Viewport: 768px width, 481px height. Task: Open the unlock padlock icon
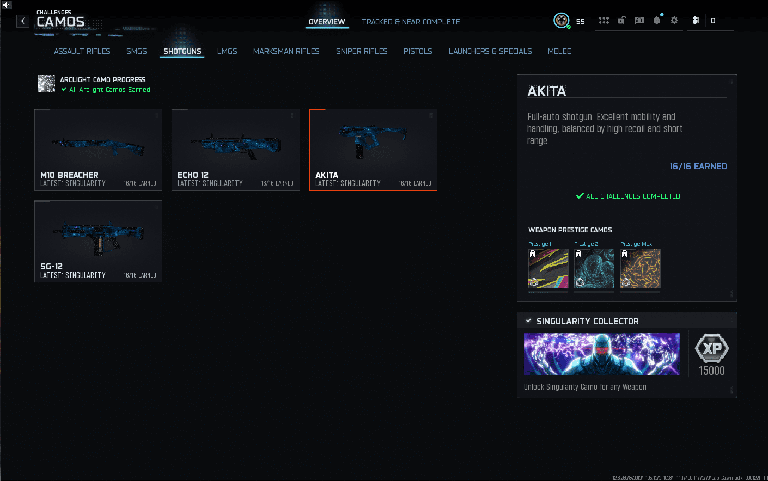point(621,21)
